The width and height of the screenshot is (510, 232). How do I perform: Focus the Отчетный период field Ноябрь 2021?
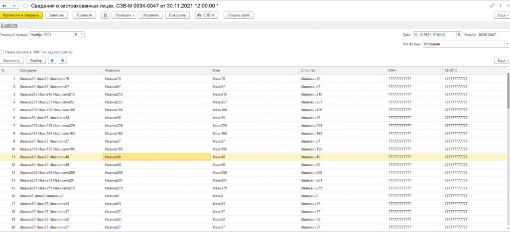[x=51, y=35]
